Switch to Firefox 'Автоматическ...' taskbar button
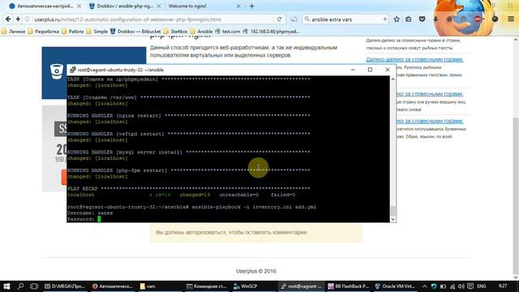The width and height of the screenshot is (519, 292). 113,286
